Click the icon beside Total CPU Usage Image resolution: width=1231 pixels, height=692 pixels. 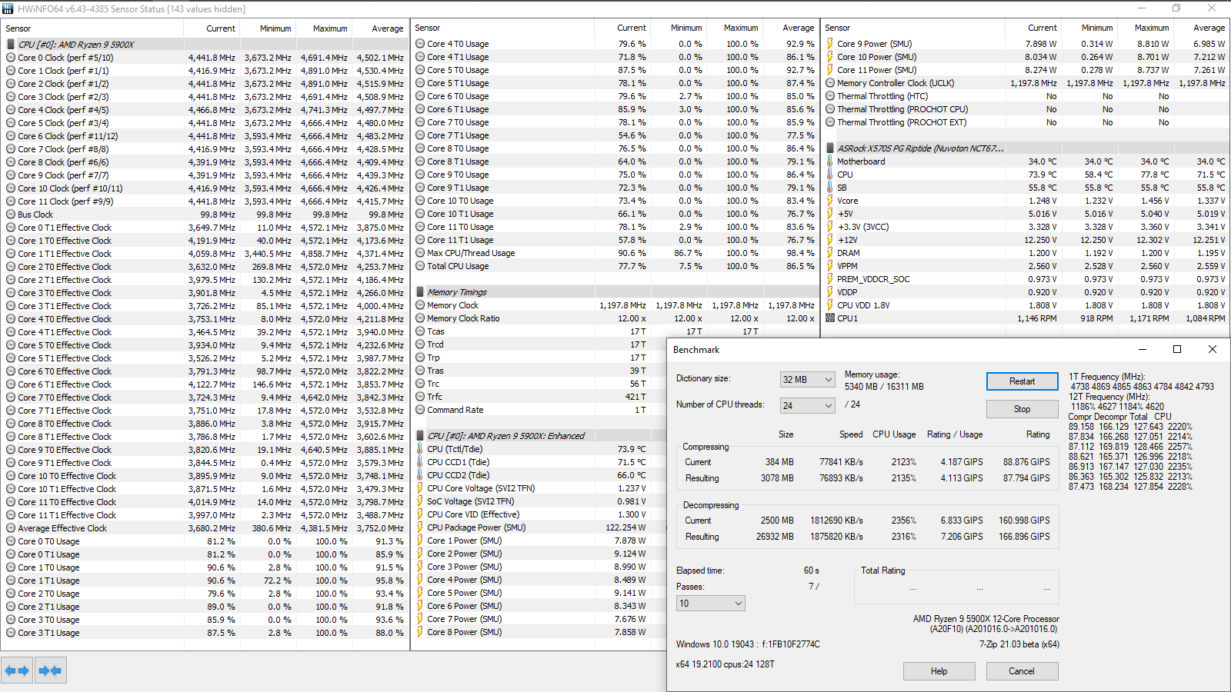[420, 266]
